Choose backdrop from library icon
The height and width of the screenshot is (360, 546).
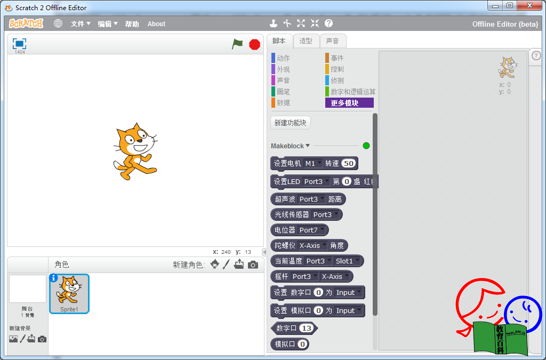point(13,339)
